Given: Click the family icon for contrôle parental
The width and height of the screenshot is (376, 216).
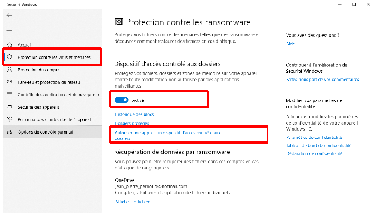Looking at the screenshot, I should click(x=9, y=131).
